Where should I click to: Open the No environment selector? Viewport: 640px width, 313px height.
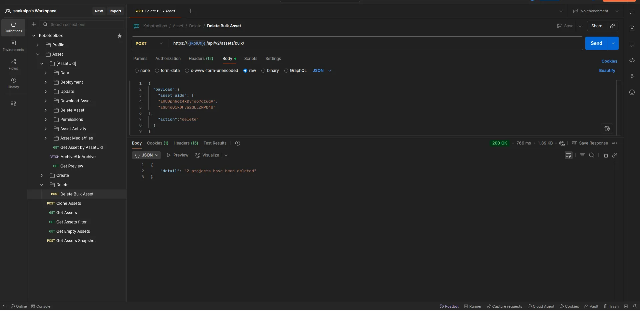(x=595, y=11)
